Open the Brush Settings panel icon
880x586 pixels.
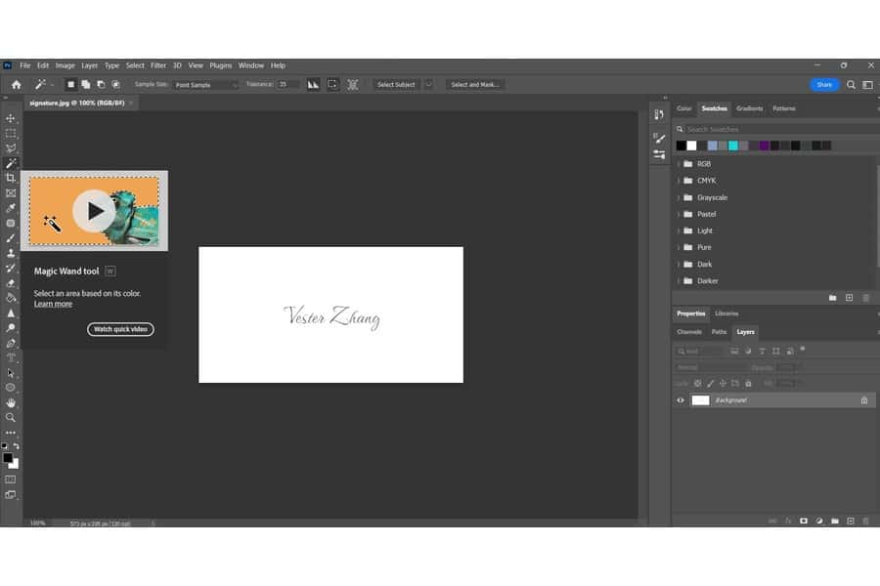click(x=659, y=139)
